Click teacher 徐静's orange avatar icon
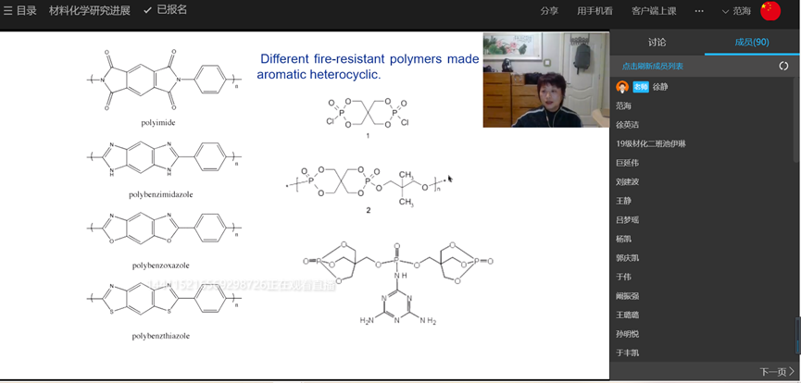 [622, 87]
